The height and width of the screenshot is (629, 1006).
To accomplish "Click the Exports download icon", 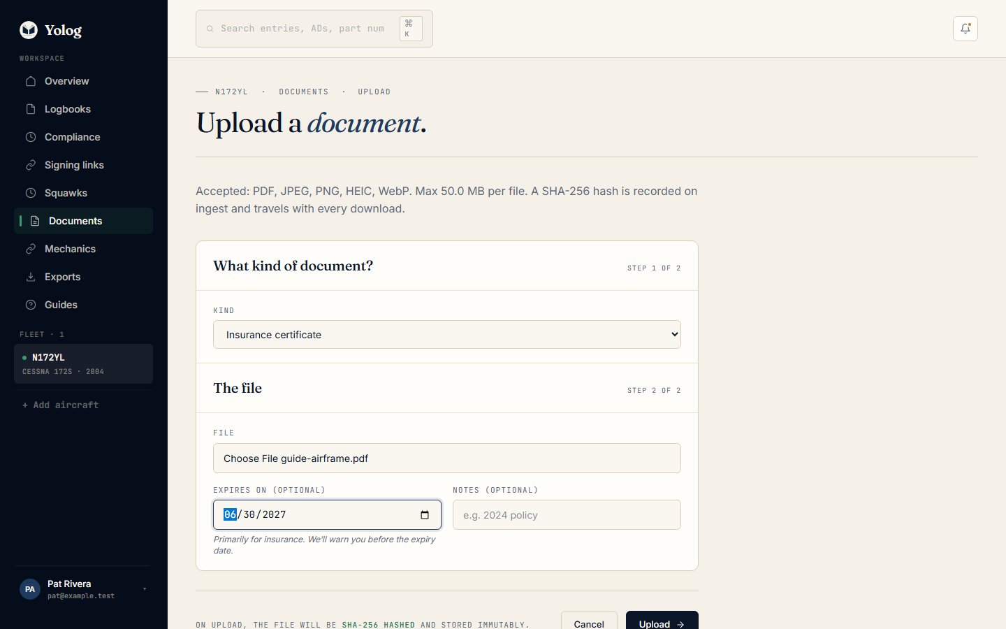I will pyautogui.click(x=31, y=277).
